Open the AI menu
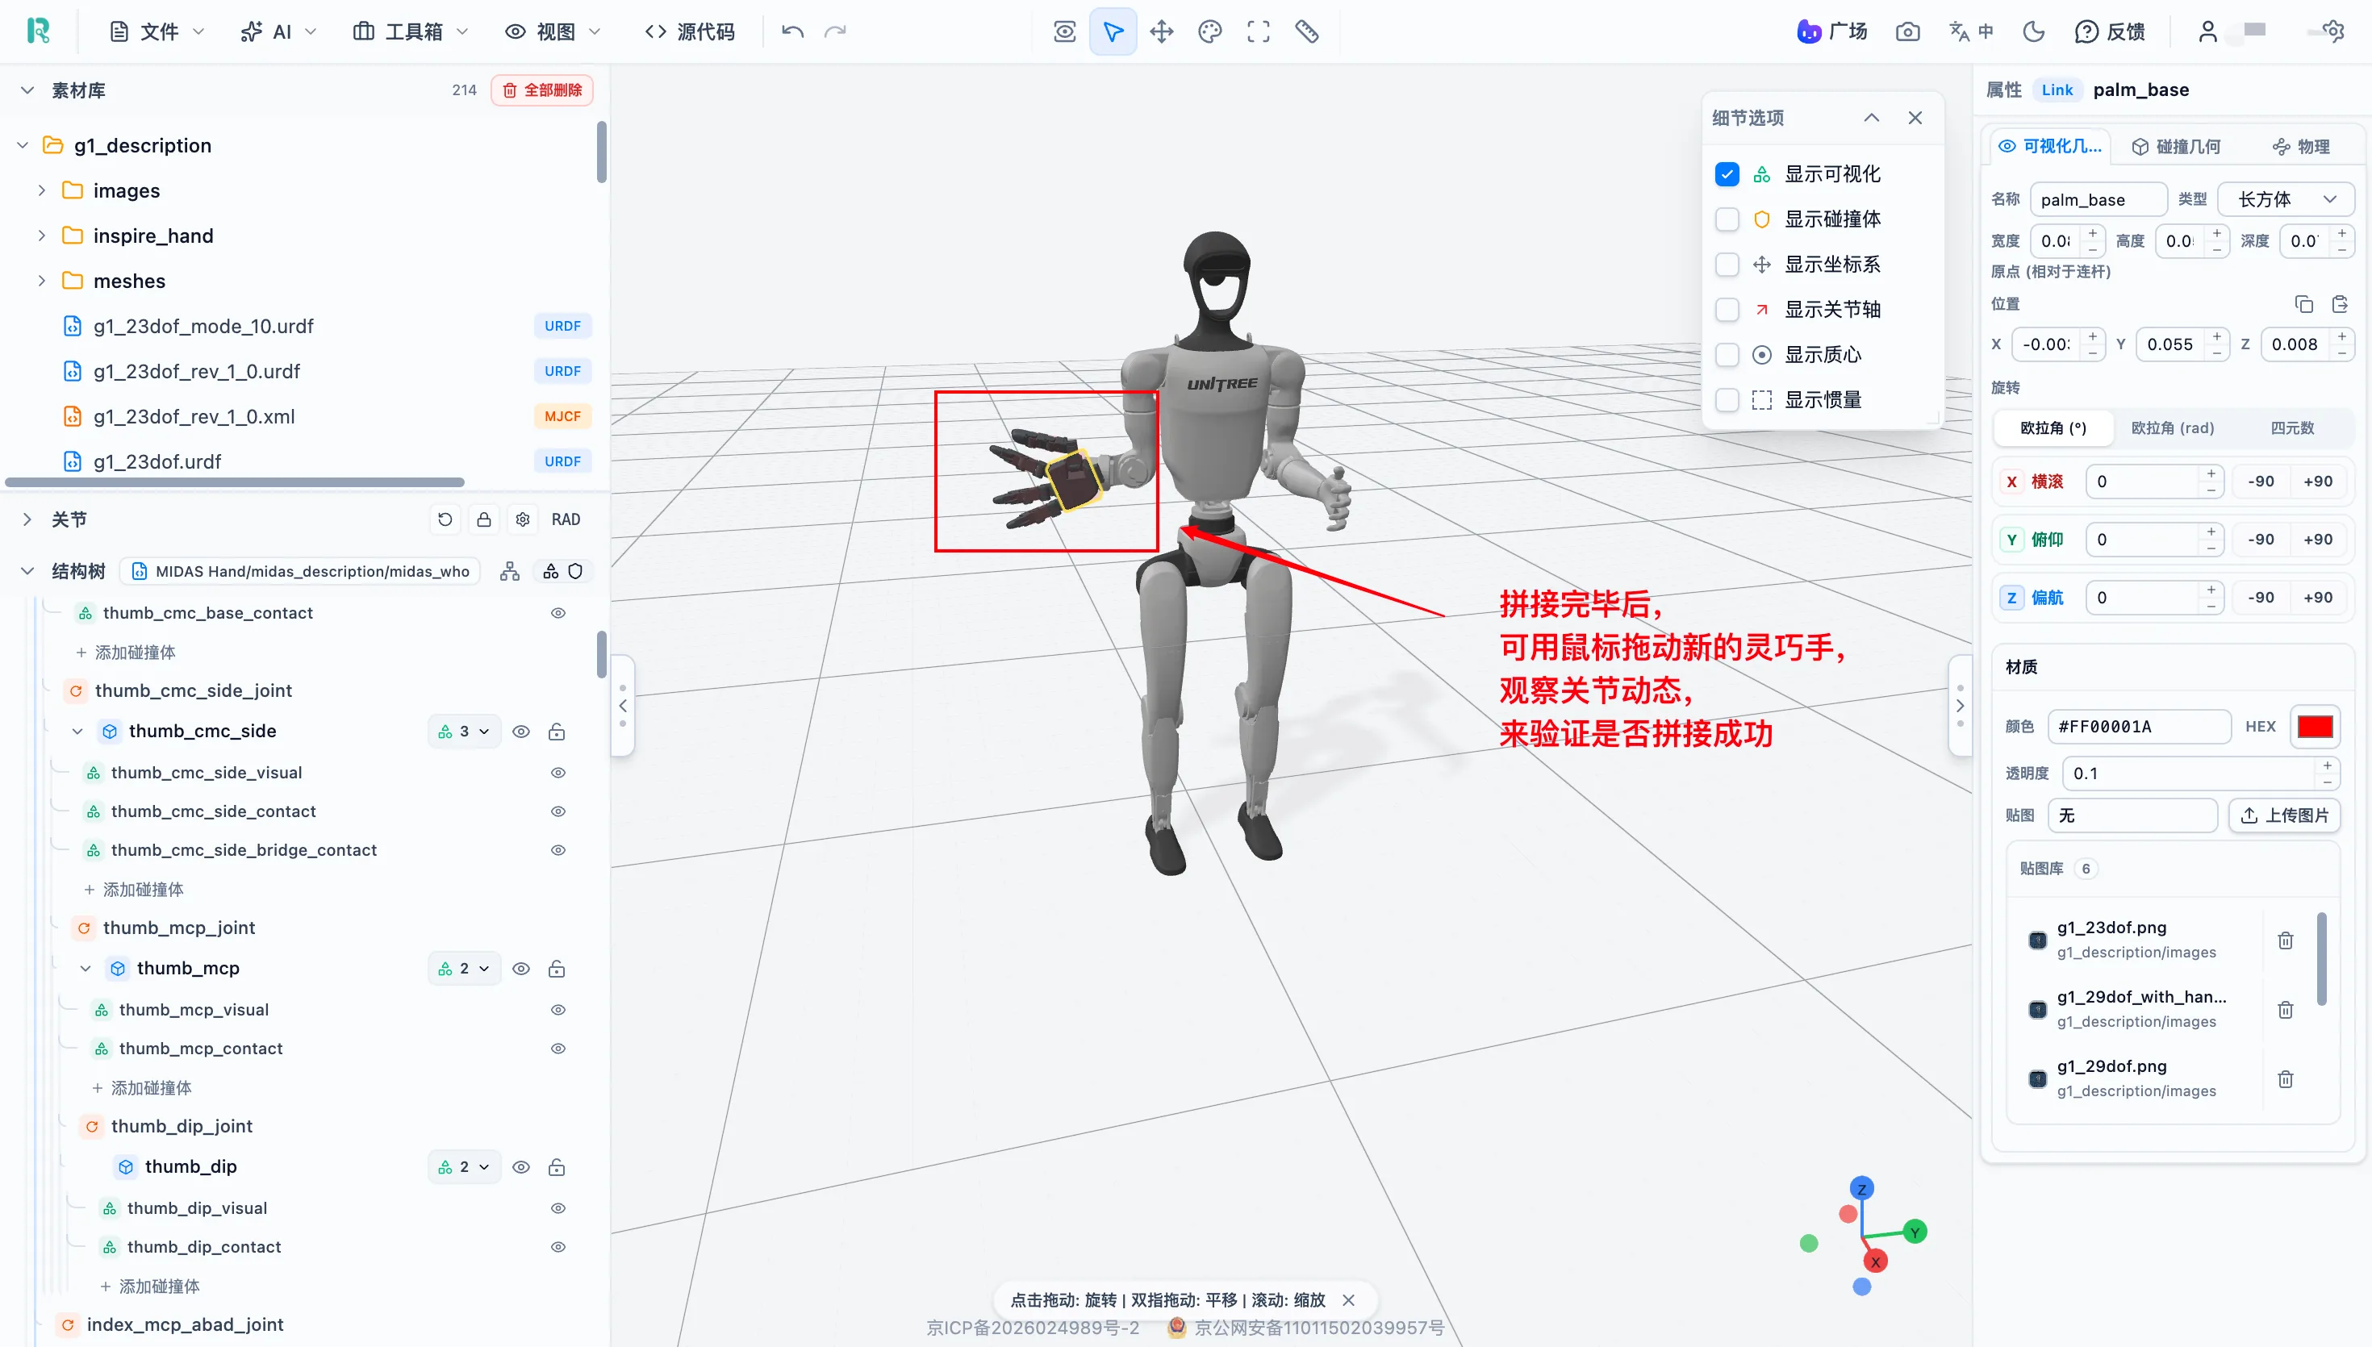 (x=278, y=31)
